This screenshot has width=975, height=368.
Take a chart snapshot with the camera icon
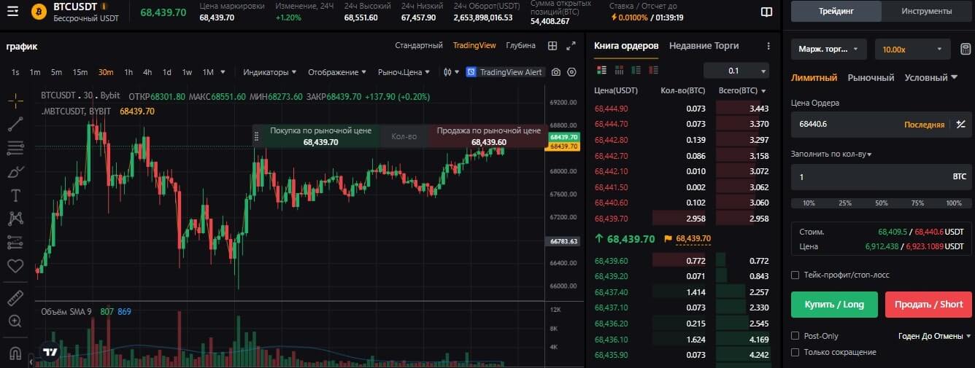[556, 72]
